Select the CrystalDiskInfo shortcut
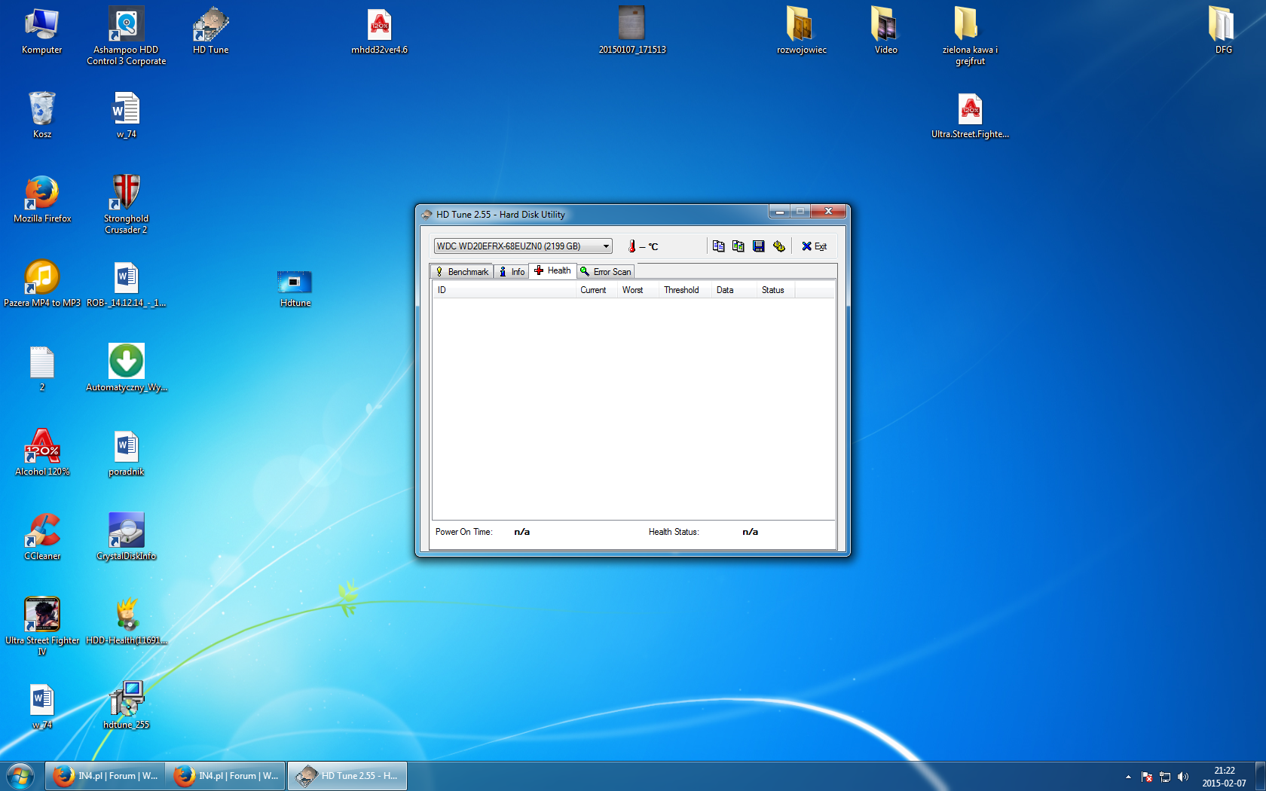Screen dimensions: 1266x791 click(x=127, y=537)
